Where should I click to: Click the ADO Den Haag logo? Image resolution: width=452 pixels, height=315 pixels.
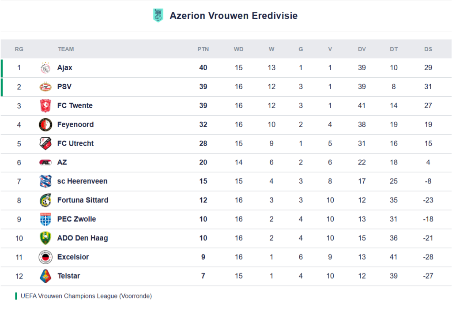(x=45, y=238)
